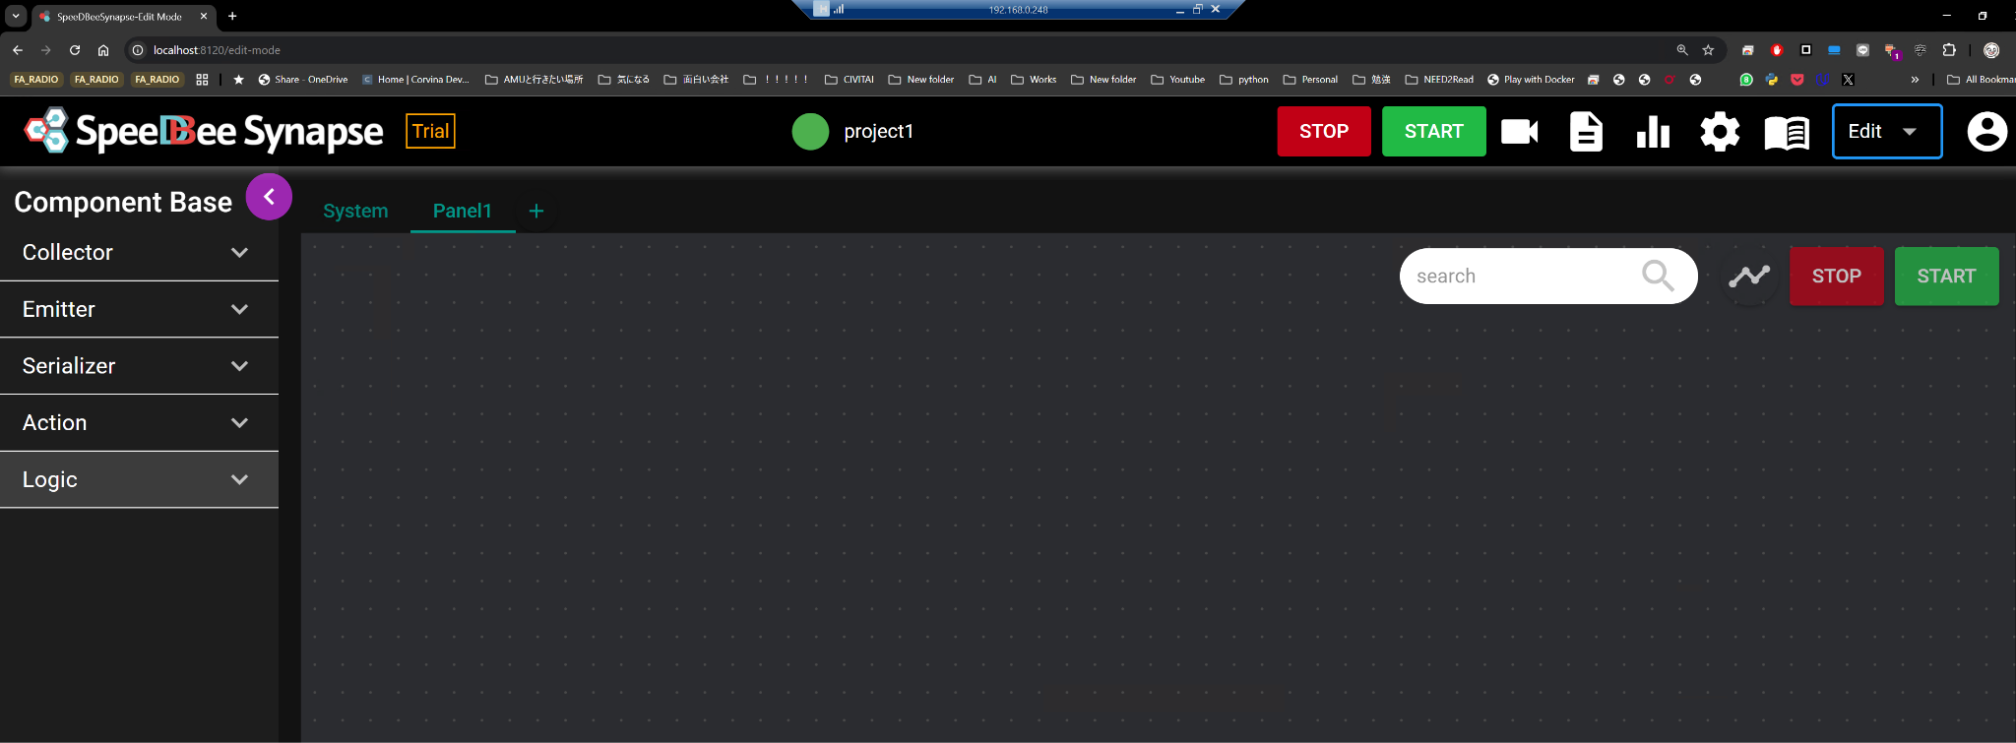Open the Edit mode dropdown

point(1886,132)
